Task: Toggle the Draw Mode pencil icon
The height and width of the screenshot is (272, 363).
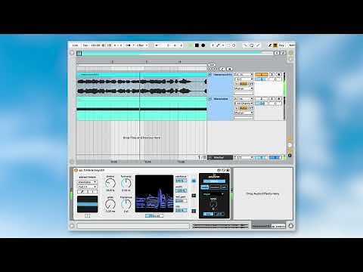Action: tap(270, 45)
